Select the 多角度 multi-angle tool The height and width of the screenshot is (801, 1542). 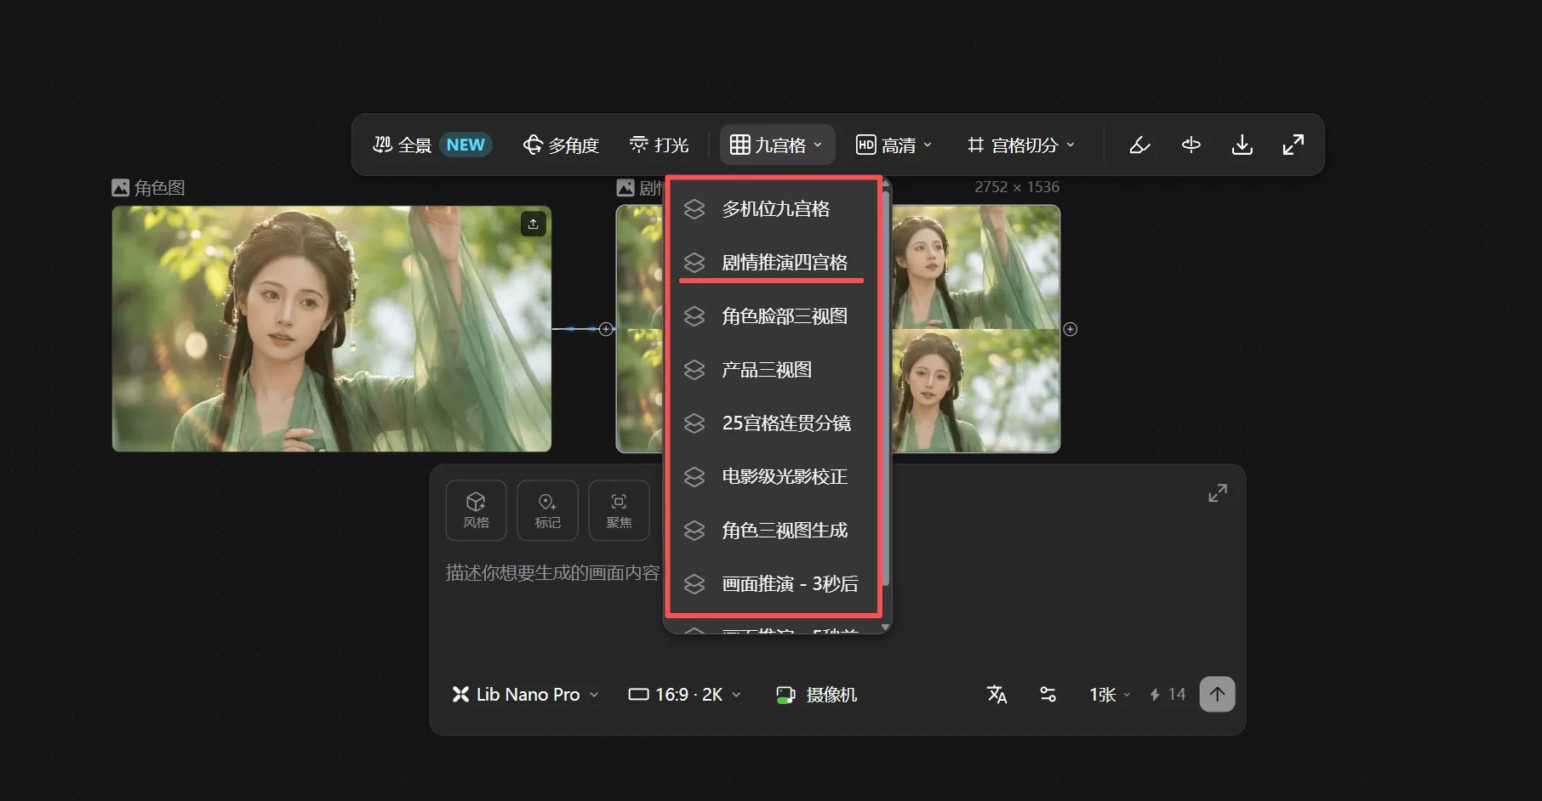point(562,145)
